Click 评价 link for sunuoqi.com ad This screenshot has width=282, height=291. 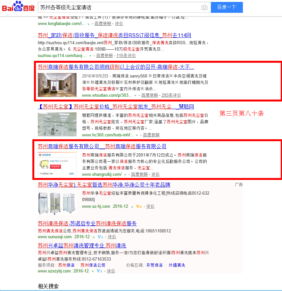(x=112, y=237)
